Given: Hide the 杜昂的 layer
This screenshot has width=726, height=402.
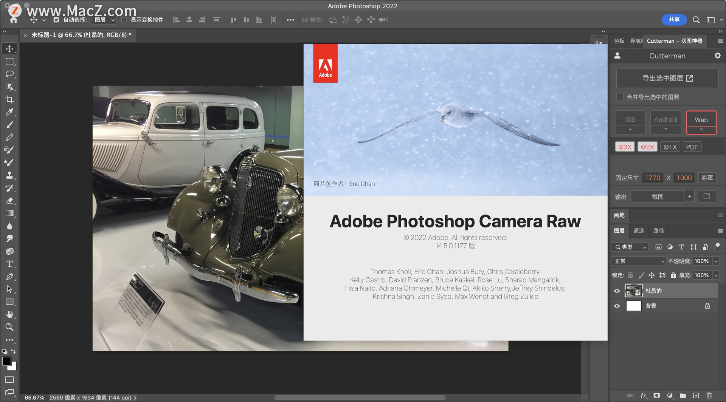Looking at the screenshot, I should click(617, 291).
